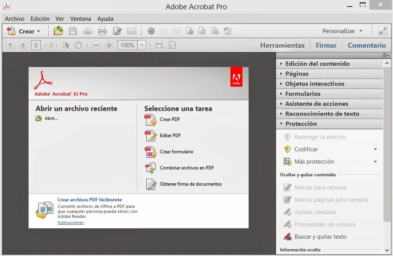Image resolution: width=393 pixels, height=256 pixels.
Task: Expand Objetos interactivos panel
Action: (329, 84)
